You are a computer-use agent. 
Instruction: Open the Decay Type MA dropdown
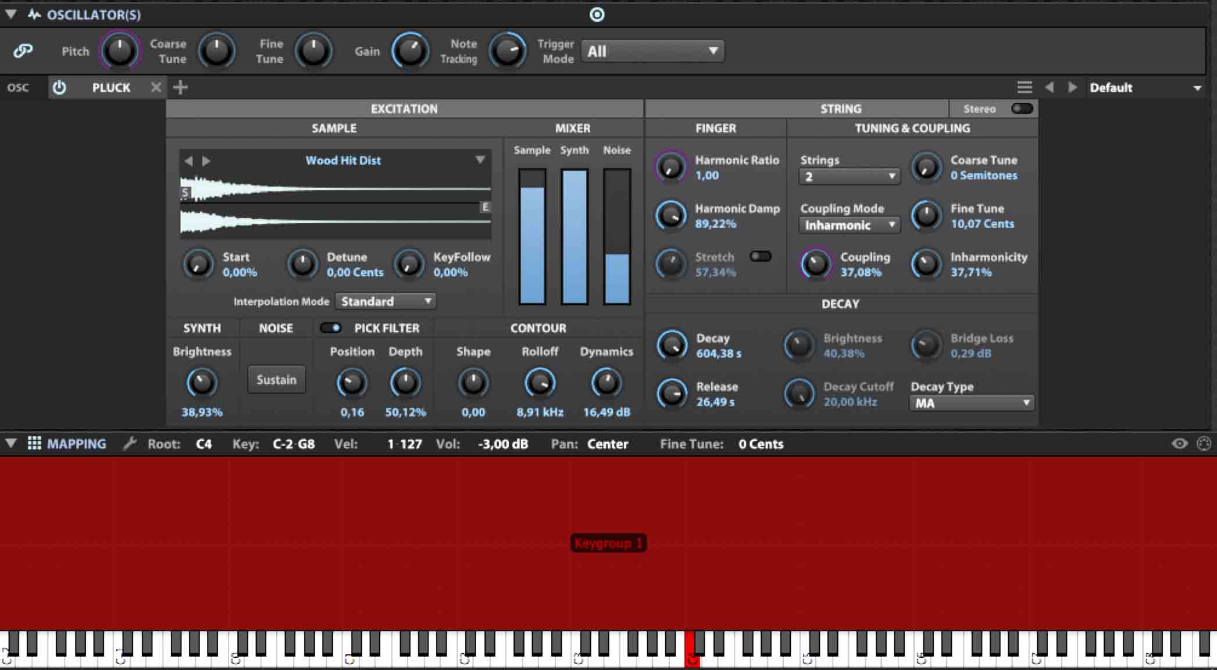[x=971, y=403]
